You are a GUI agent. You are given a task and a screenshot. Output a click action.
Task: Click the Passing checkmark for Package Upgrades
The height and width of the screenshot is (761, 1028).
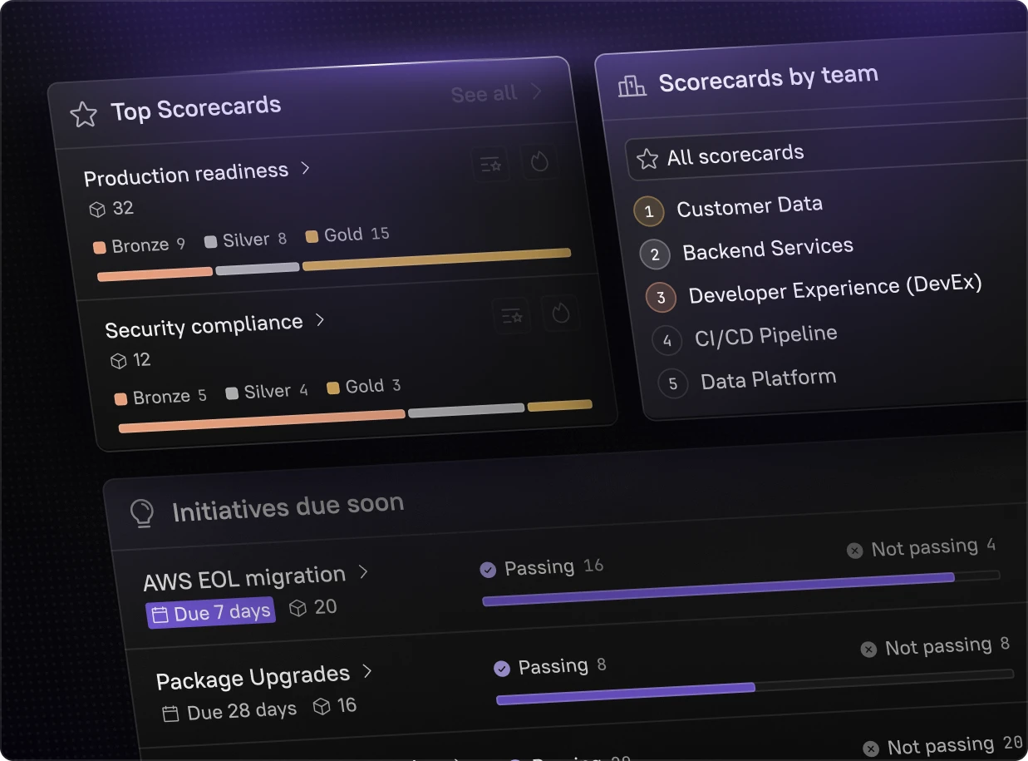point(501,669)
